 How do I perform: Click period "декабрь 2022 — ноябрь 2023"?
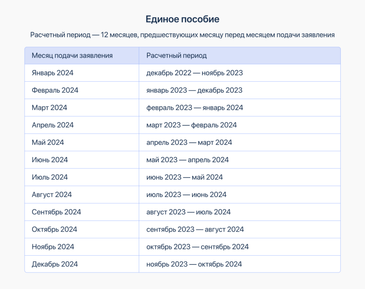(194, 73)
